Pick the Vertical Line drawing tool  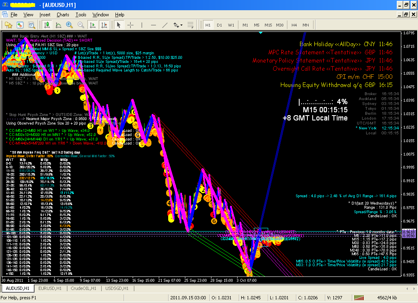pyautogui.click(x=142, y=25)
